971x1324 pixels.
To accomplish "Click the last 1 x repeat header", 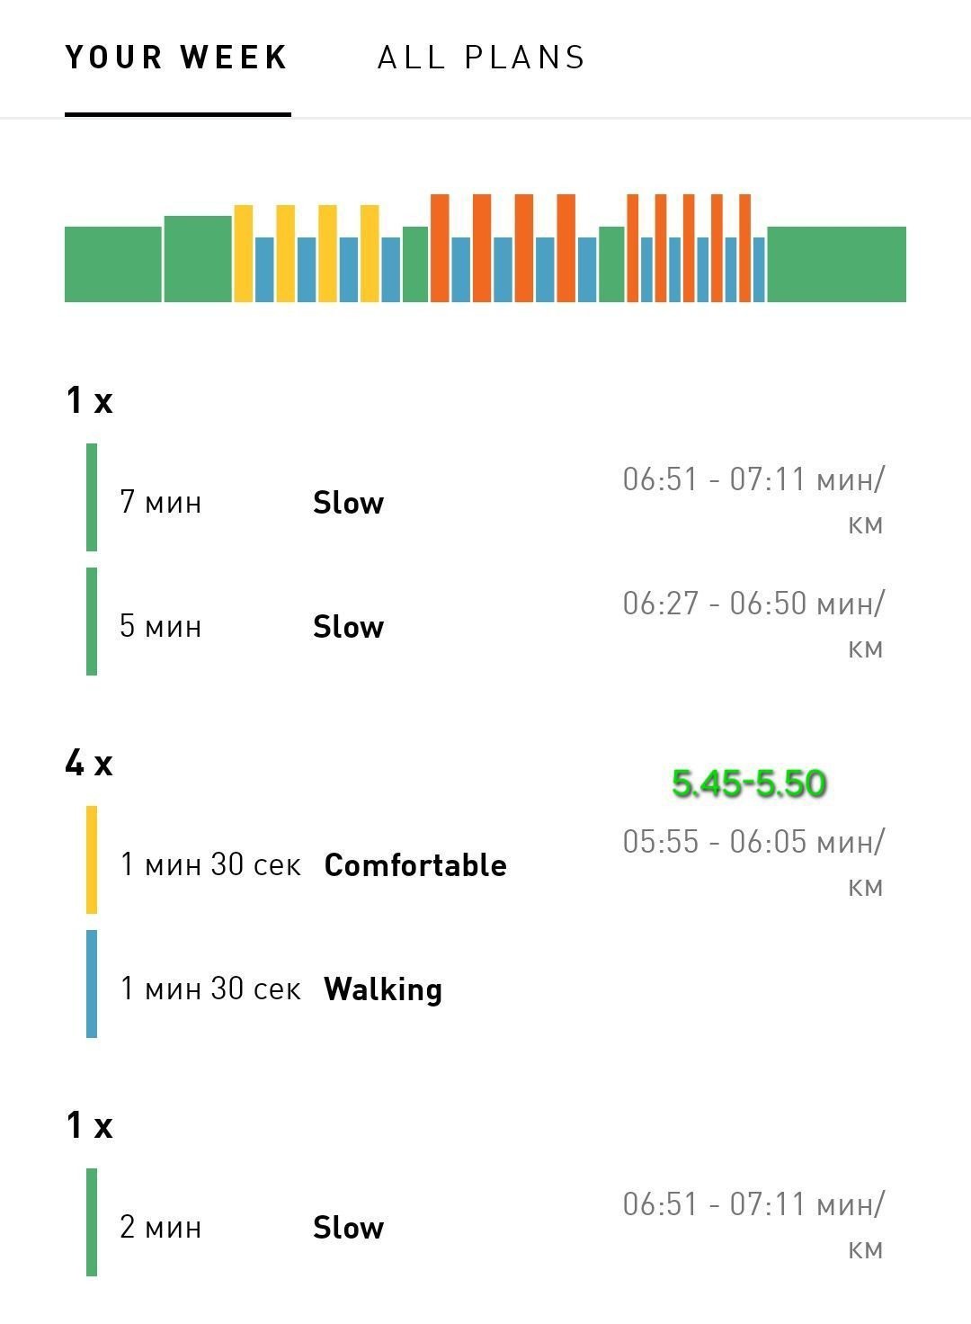I will tap(89, 1125).
